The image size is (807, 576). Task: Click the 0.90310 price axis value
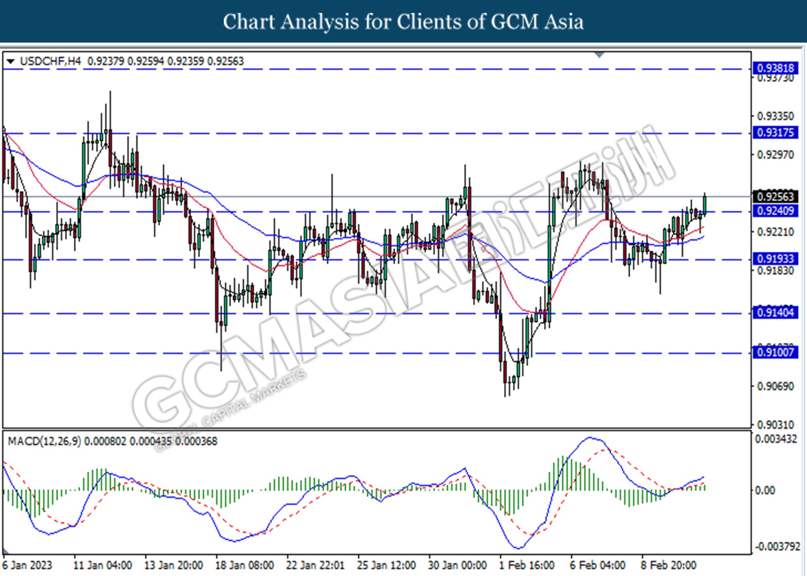point(775,425)
